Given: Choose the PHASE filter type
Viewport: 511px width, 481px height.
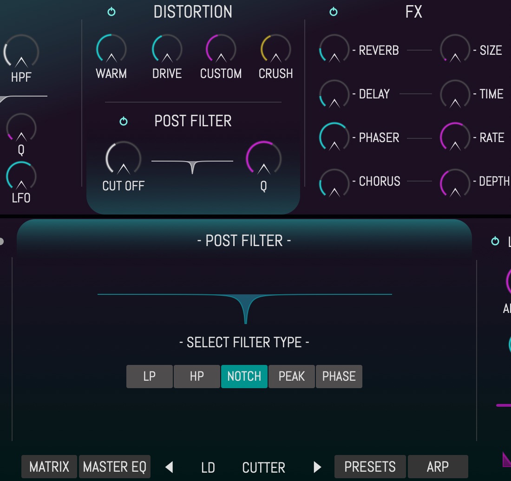Looking at the screenshot, I should [x=339, y=376].
